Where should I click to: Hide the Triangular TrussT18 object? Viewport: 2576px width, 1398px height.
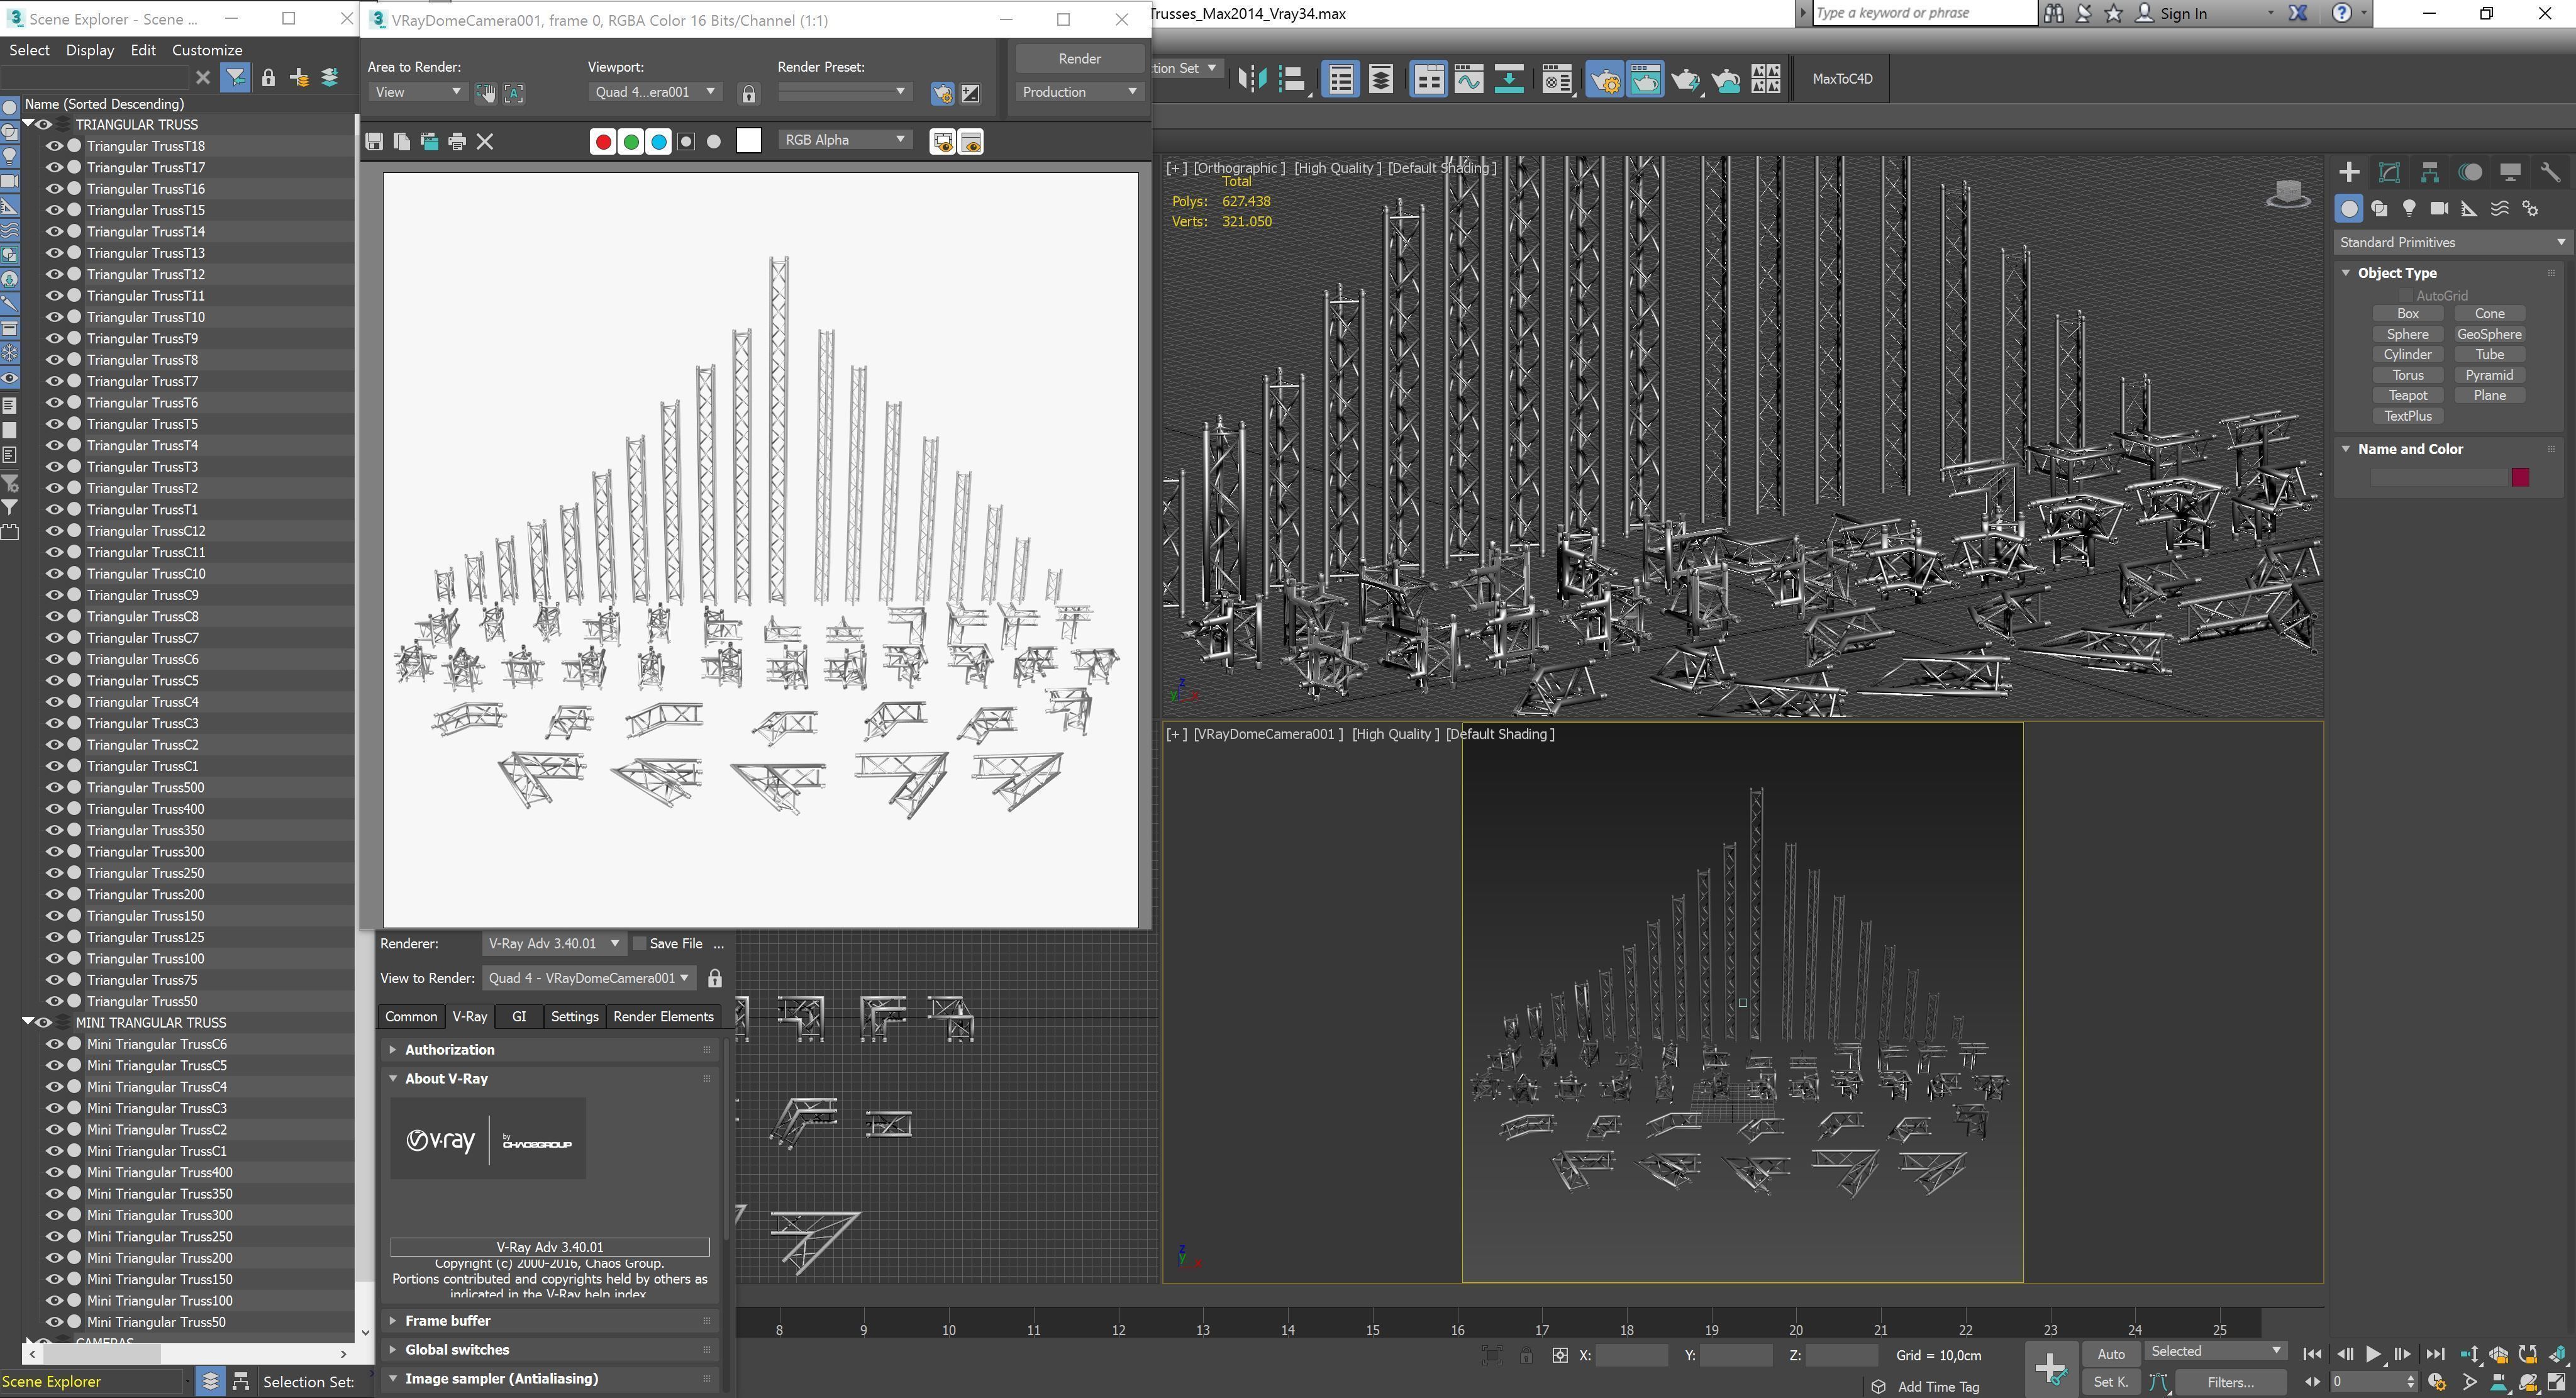pos(54,146)
